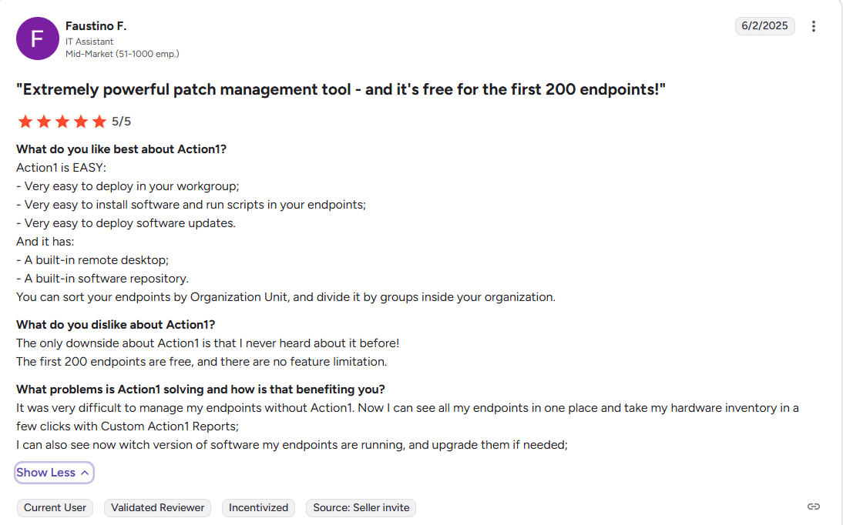Click the Validated Reviewer badge
The width and height of the screenshot is (843, 525).
point(158,508)
